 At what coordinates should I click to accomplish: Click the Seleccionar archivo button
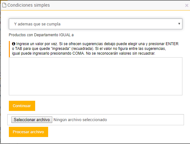point(32,120)
